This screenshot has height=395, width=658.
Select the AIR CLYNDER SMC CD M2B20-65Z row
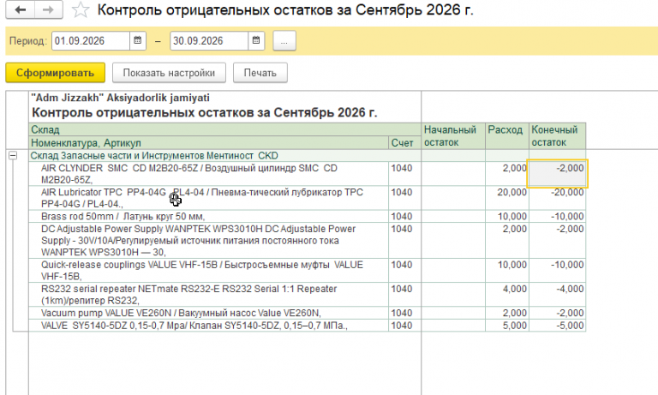click(208, 174)
